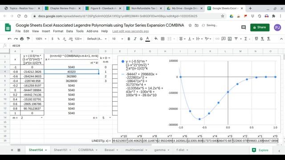
Task: Open the Functions sigma menu
Action: tap(247, 39)
